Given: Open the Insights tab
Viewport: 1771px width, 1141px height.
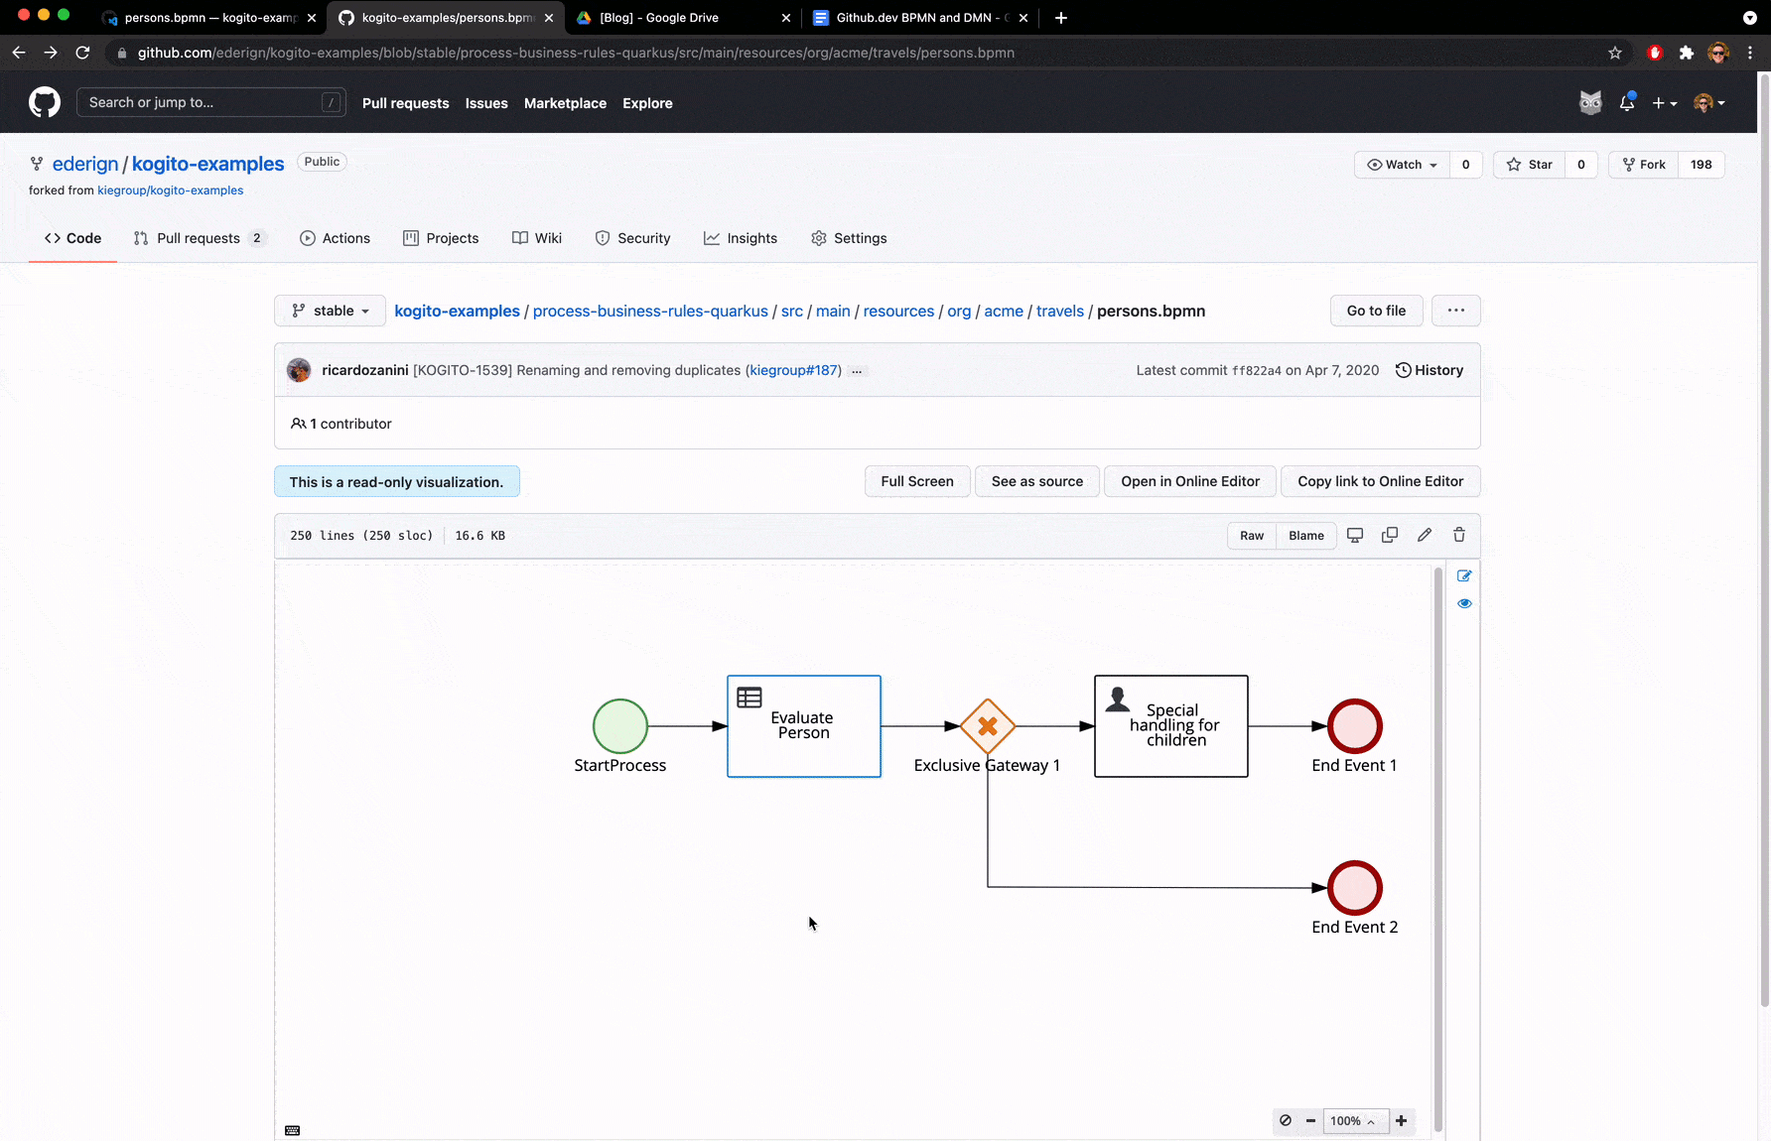Looking at the screenshot, I should click(x=741, y=238).
